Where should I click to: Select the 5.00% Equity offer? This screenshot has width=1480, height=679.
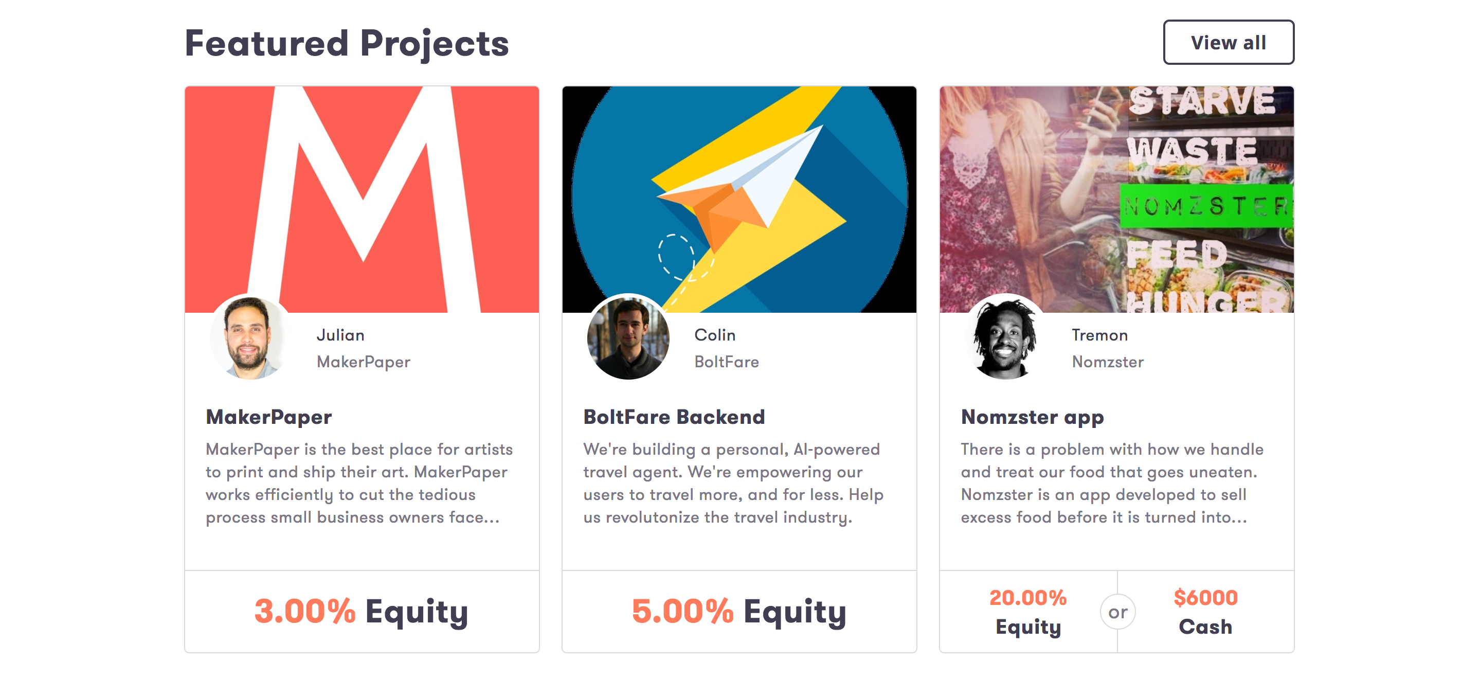(x=739, y=611)
